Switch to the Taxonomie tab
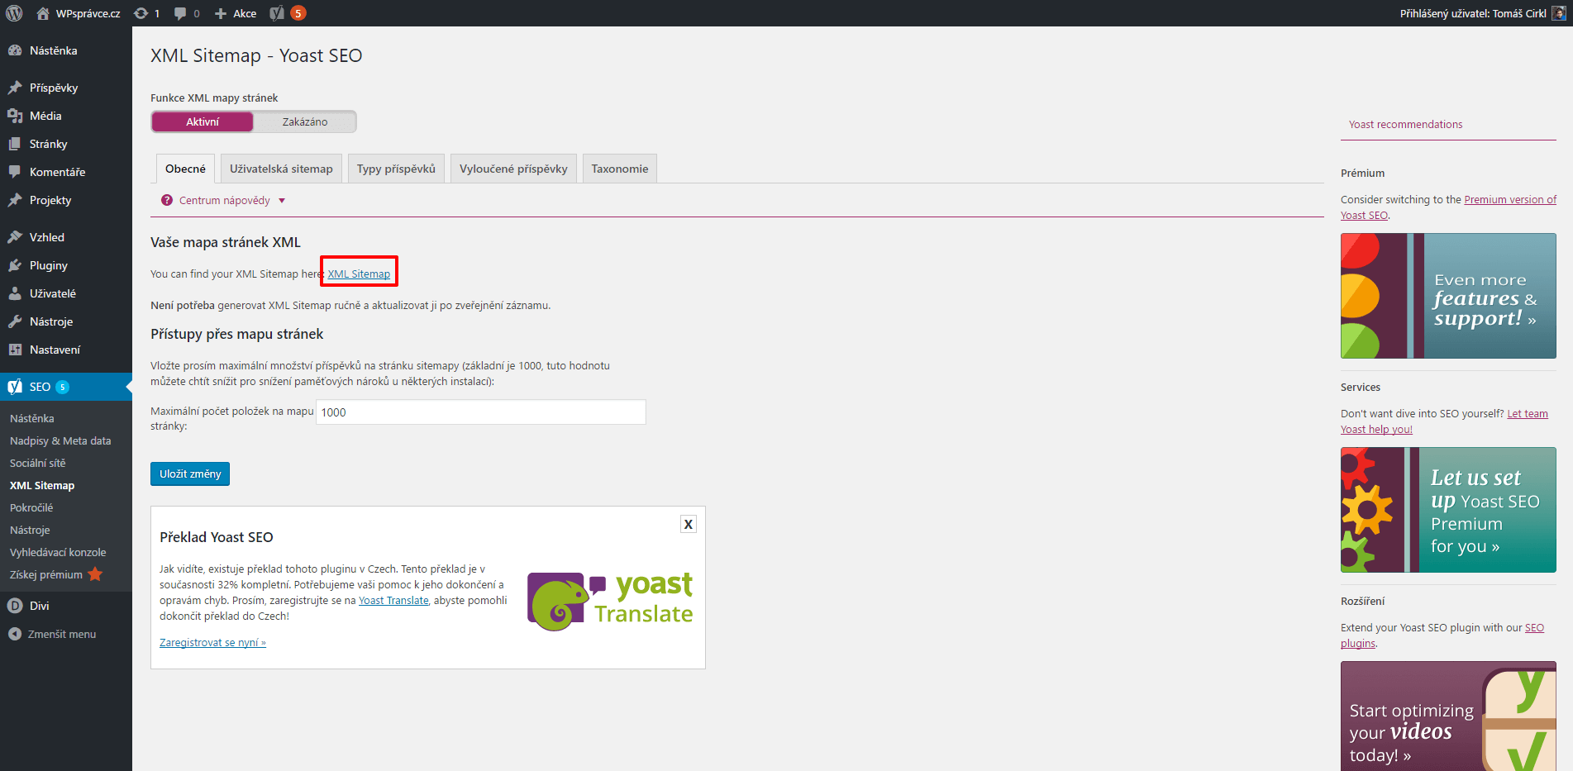The height and width of the screenshot is (771, 1573). coord(620,169)
